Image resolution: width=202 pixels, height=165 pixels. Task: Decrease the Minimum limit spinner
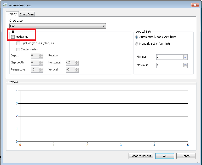coord(185,58)
